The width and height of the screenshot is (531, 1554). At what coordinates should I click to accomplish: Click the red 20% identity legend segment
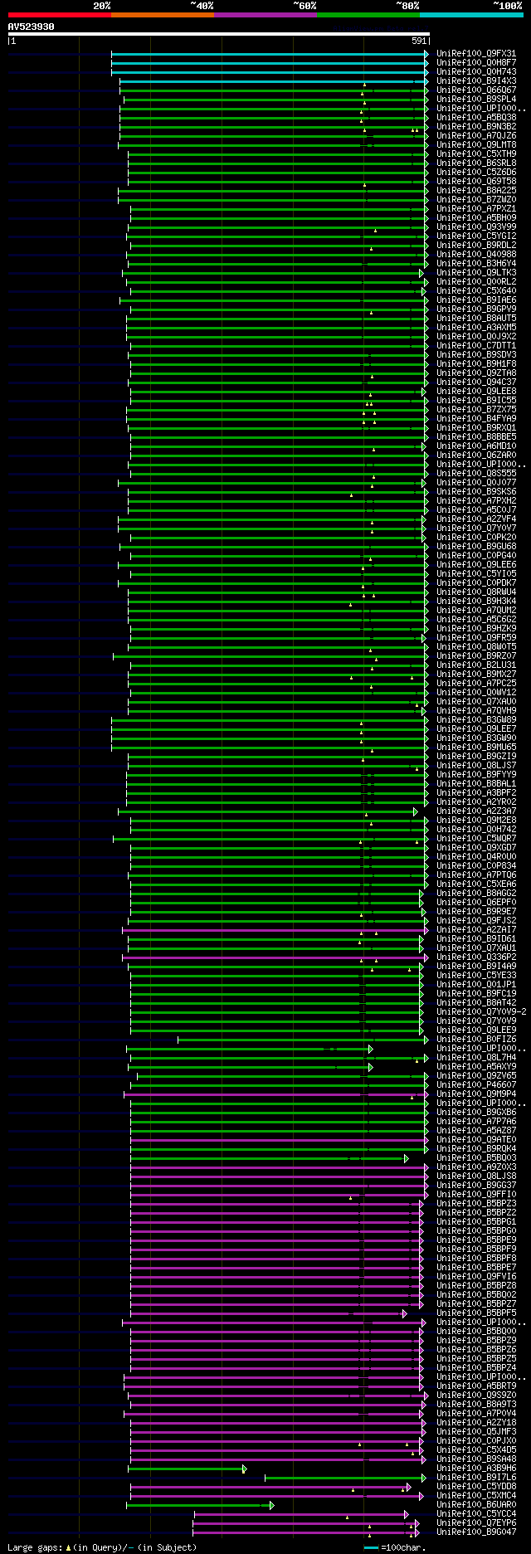point(60,15)
